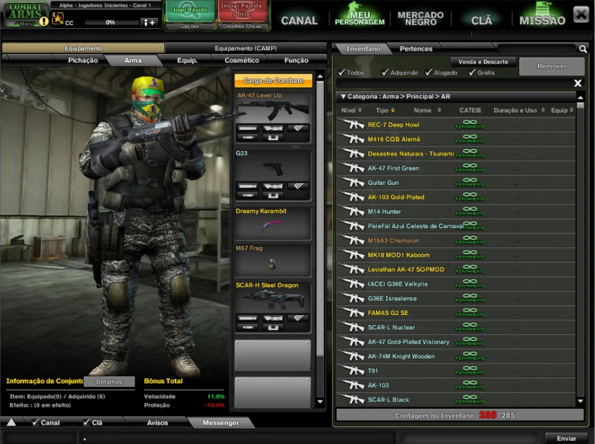Choose the M67 Frag grenade slot
Screen dimensions: 595x444
272,260
